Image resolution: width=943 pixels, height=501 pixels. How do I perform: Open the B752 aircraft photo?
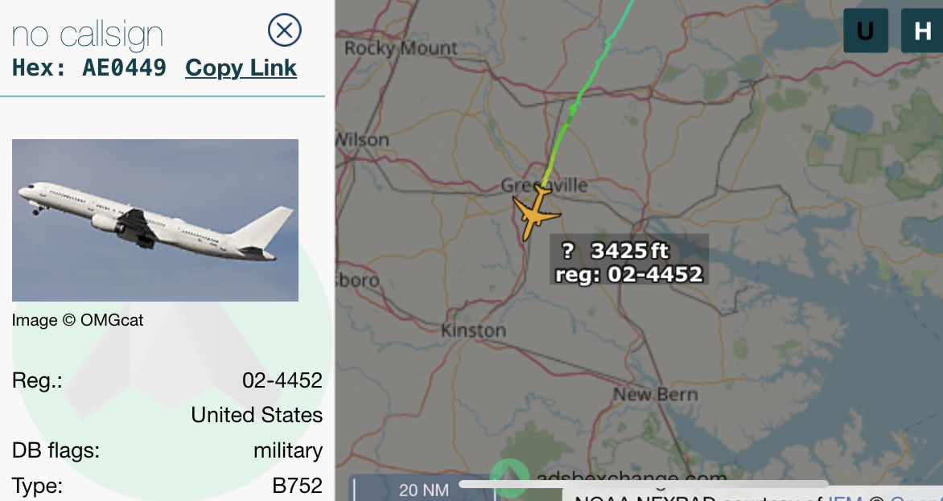[155, 220]
